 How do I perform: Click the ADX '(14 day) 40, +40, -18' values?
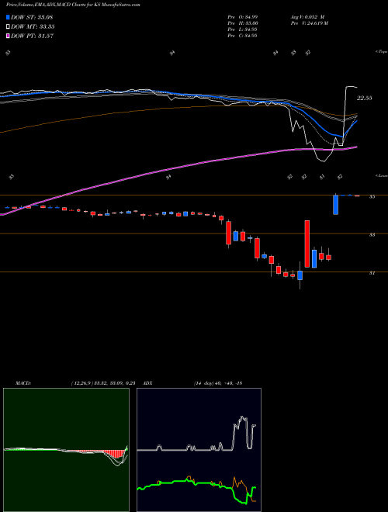tap(218, 383)
